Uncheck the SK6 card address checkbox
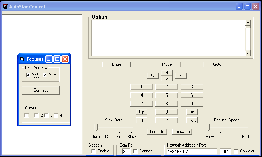262x157 pixels. click(x=45, y=75)
